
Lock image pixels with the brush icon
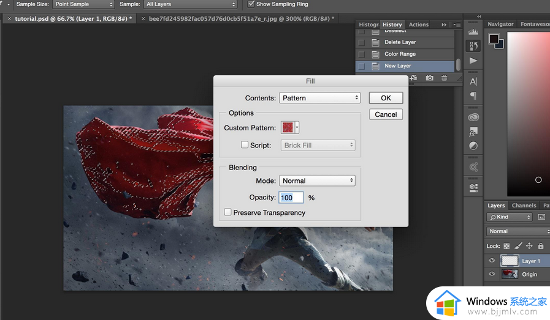tap(518, 246)
